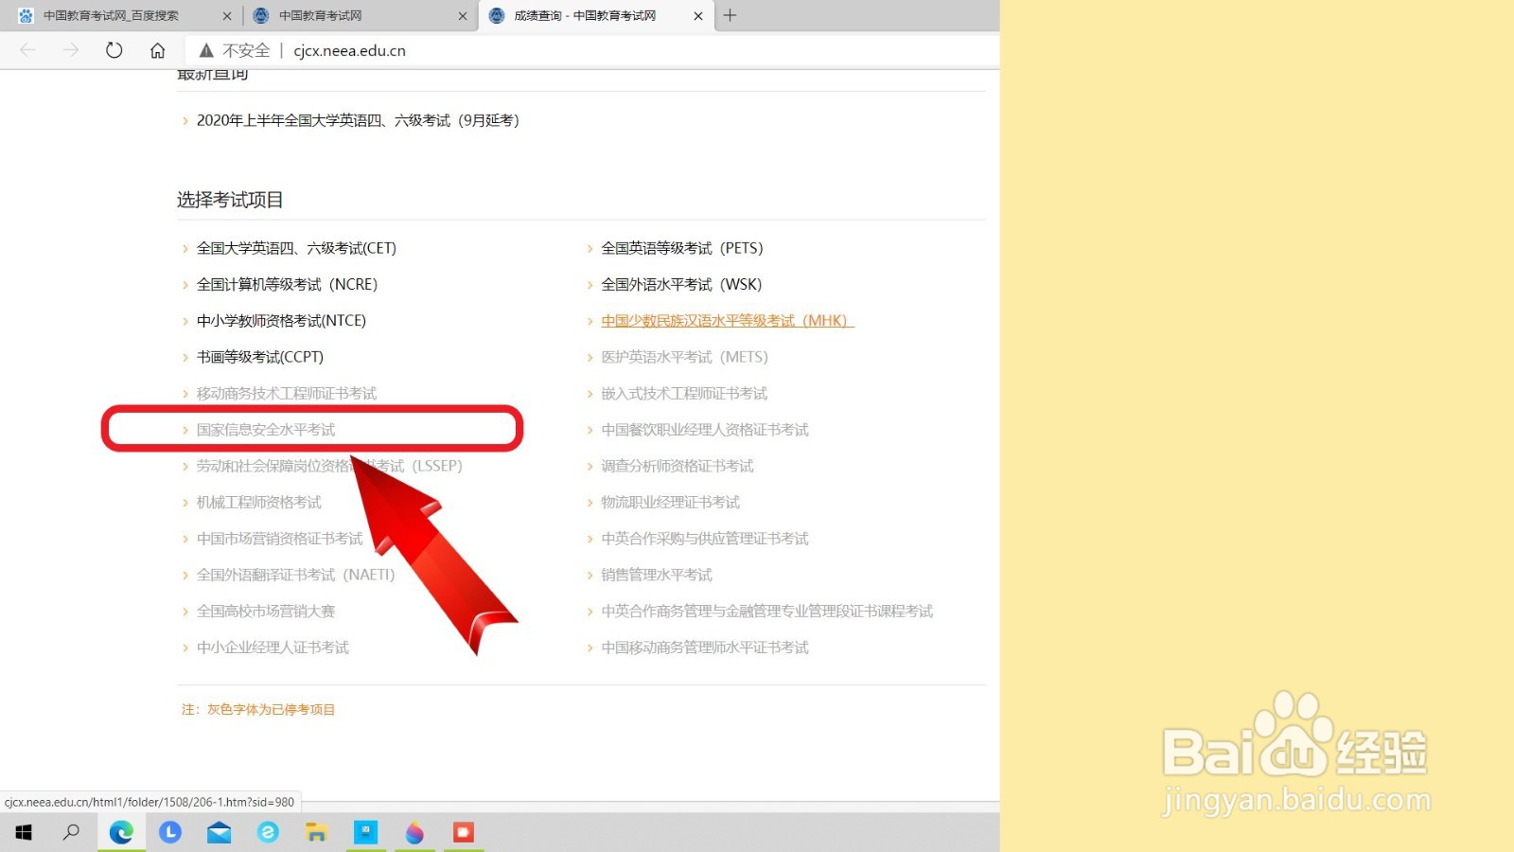Click 嵌入式技术工程师证书考试
The width and height of the screenshot is (1514, 852).
coord(684,394)
